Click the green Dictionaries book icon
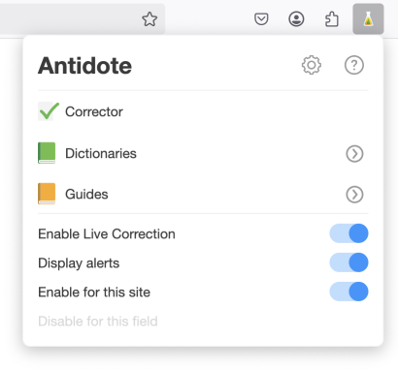The width and height of the screenshot is (398, 371). [47, 153]
